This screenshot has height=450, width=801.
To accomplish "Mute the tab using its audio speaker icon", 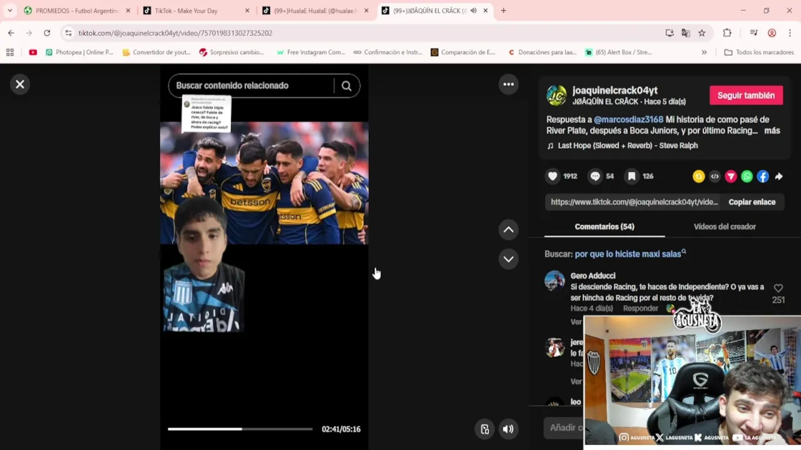I will pyautogui.click(x=473, y=11).
